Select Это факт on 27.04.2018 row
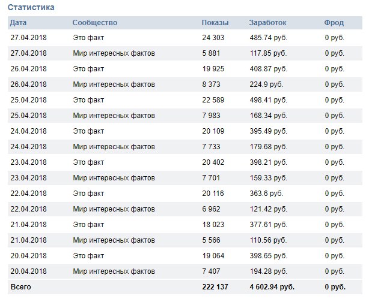The width and height of the screenshot is (372, 302). [x=88, y=38]
